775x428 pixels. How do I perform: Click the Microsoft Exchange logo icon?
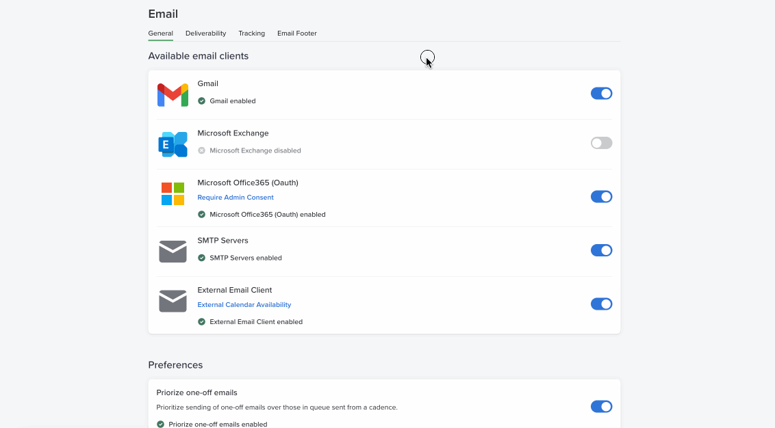pos(173,144)
